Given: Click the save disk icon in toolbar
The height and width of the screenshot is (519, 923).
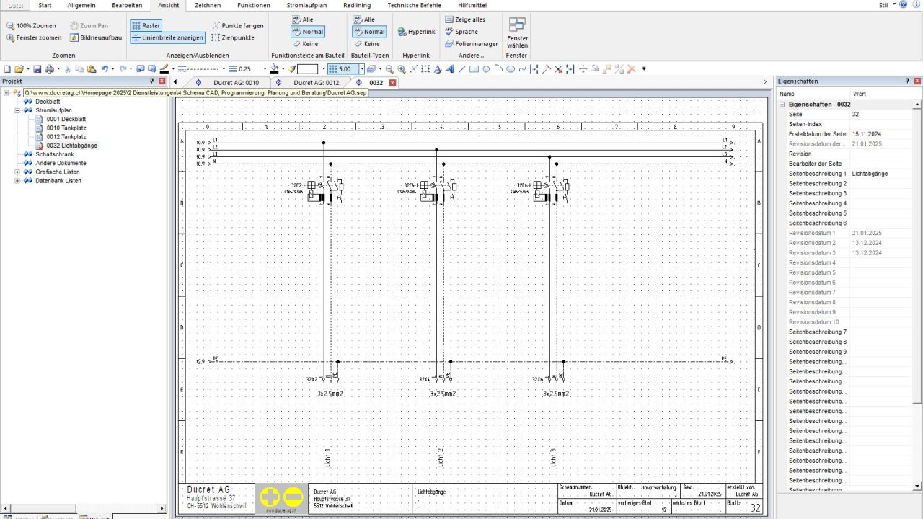Looking at the screenshot, I should click(x=37, y=69).
